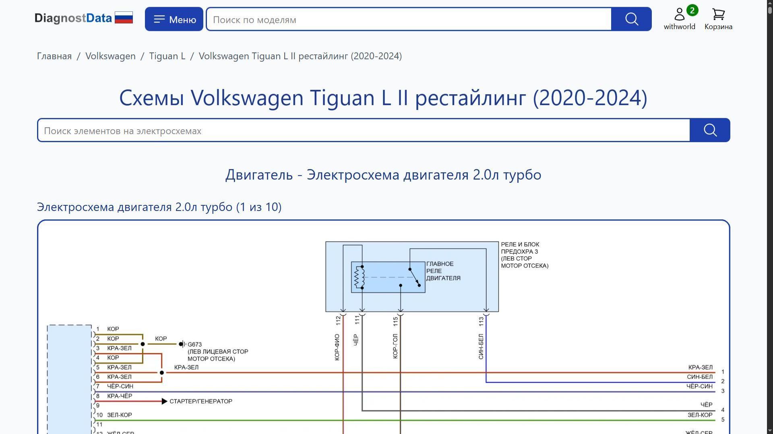Open the Меню navigation button
The height and width of the screenshot is (434, 773).
pos(174,19)
